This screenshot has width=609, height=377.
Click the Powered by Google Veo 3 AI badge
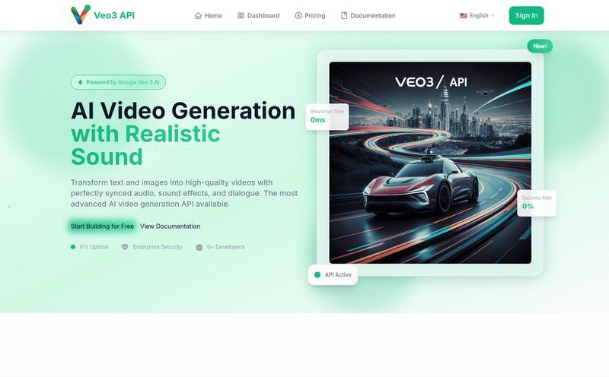click(x=118, y=82)
